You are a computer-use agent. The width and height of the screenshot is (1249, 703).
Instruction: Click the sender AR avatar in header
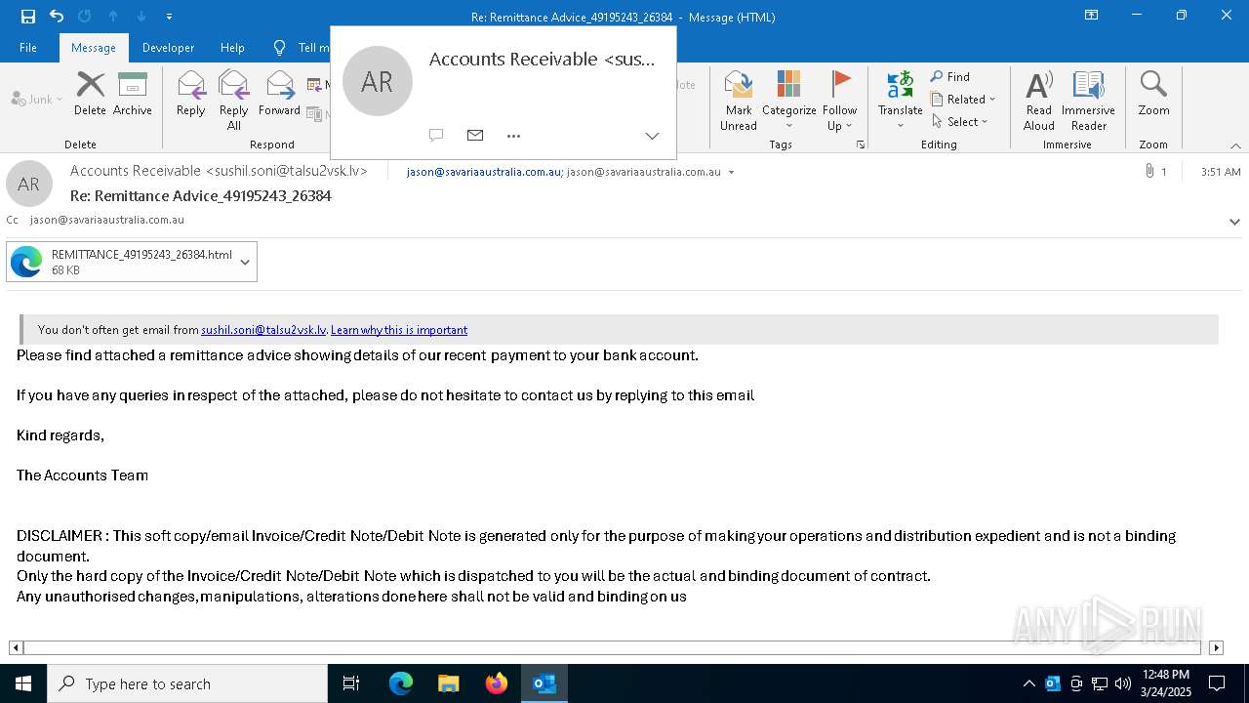click(x=29, y=184)
